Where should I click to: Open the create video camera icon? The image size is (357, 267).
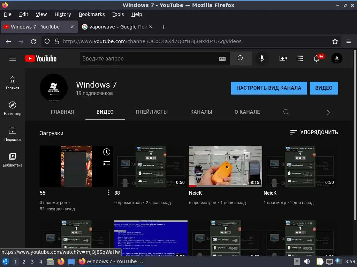(283, 58)
